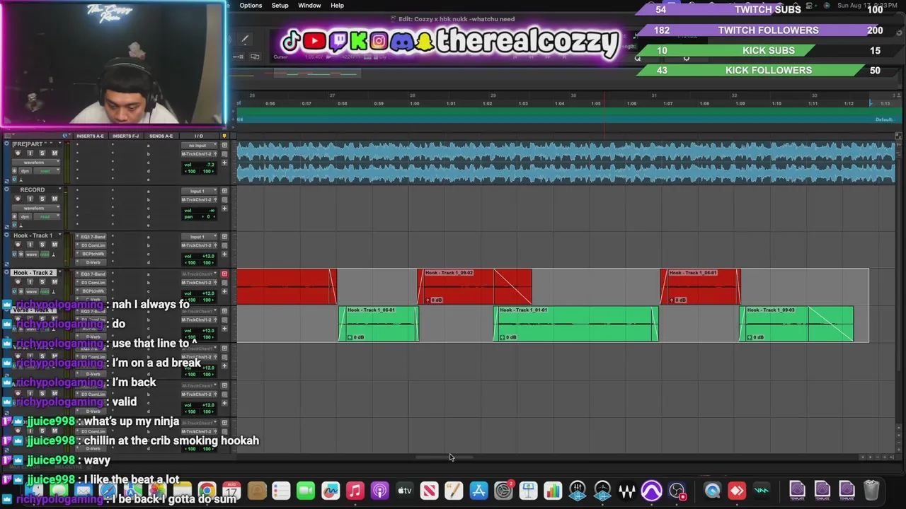Open Keynote from the dock
Image resolution: width=906 pixels, height=509 pixels.
point(528,490)
